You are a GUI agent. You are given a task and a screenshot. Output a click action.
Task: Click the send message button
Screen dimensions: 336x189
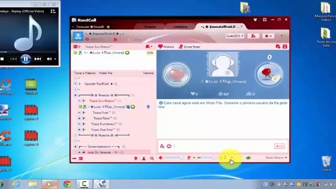(x=279, y=146)
